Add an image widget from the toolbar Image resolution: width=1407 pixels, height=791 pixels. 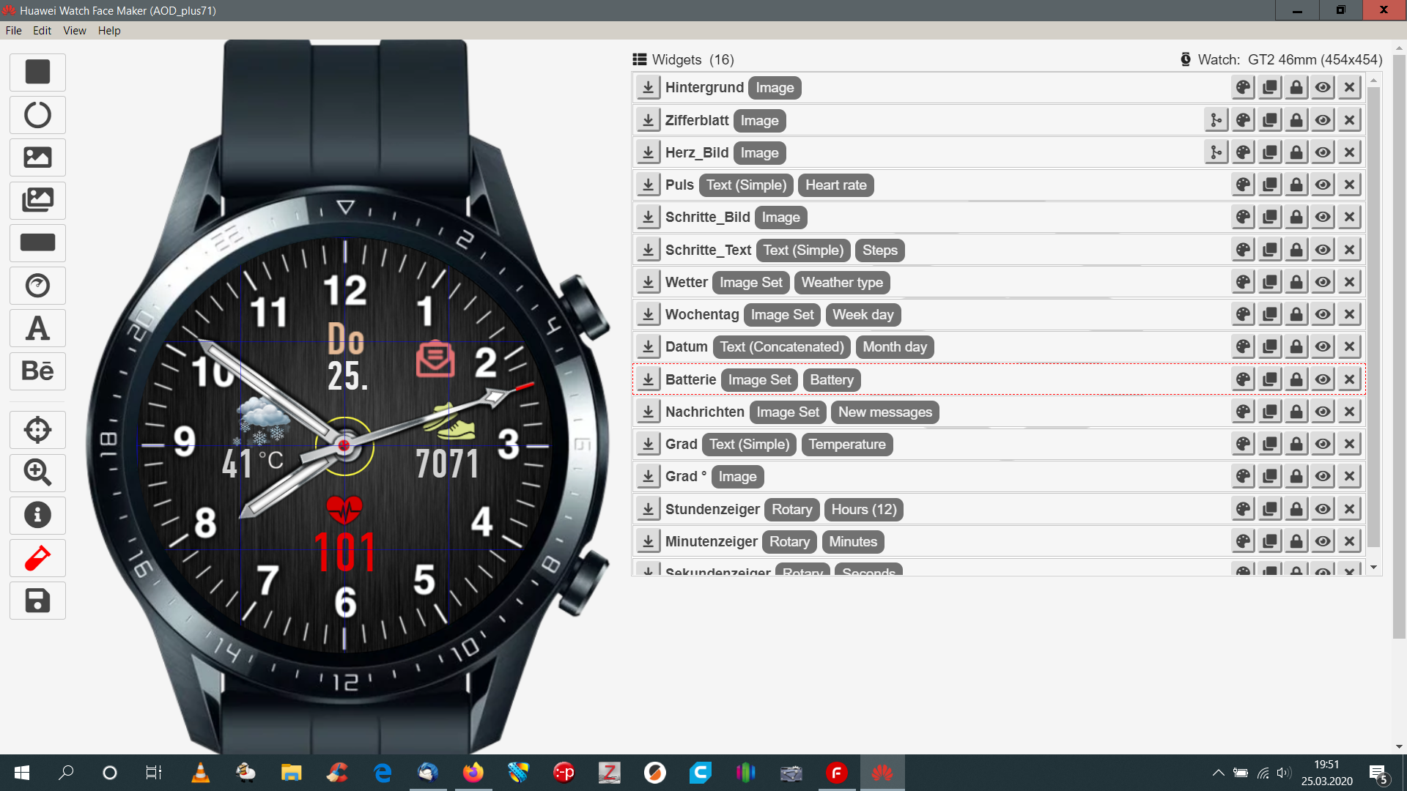(x=37, y=157)
